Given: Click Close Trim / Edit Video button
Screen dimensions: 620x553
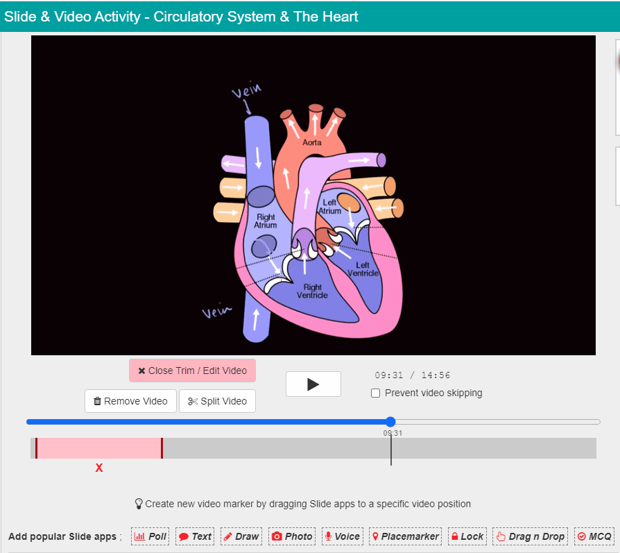Looking at the screenshot, I should pyautogui.click(x=192, y=371).
